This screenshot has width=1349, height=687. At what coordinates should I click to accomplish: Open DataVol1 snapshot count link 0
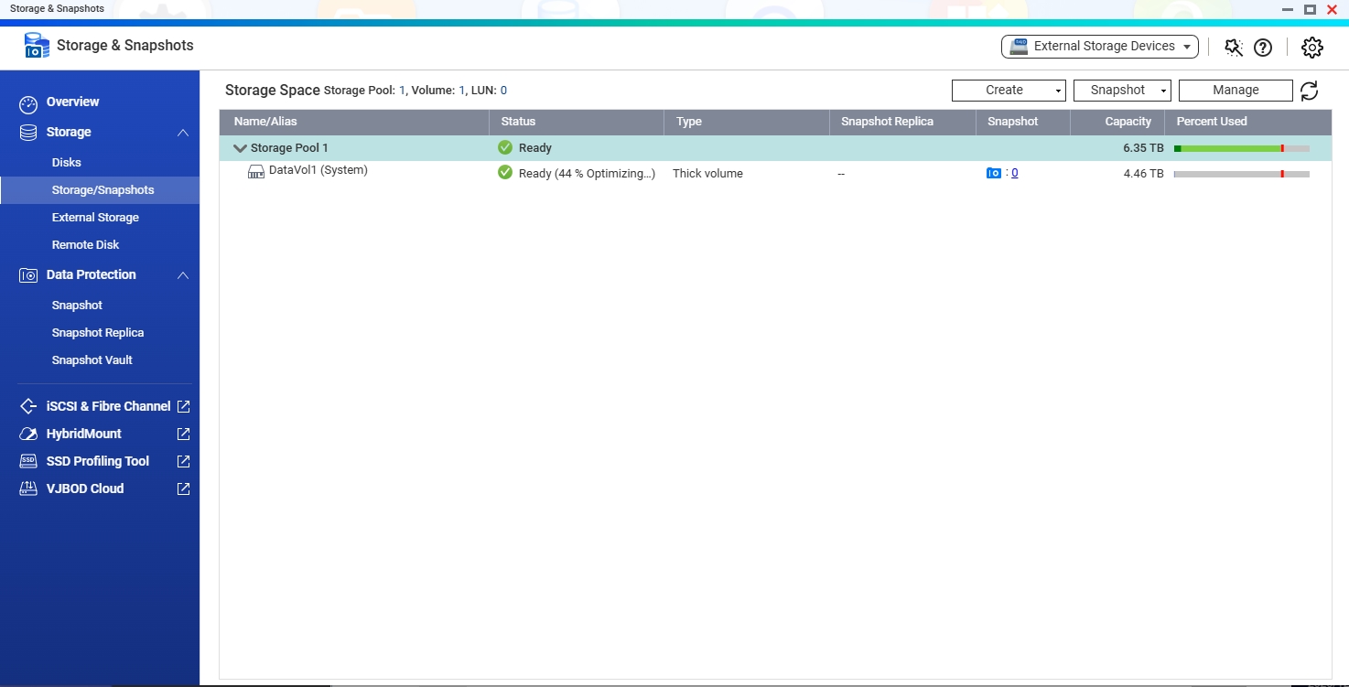point(1015,173)
